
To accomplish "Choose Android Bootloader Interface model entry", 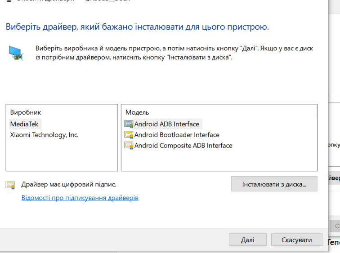I will coord(177,135).
